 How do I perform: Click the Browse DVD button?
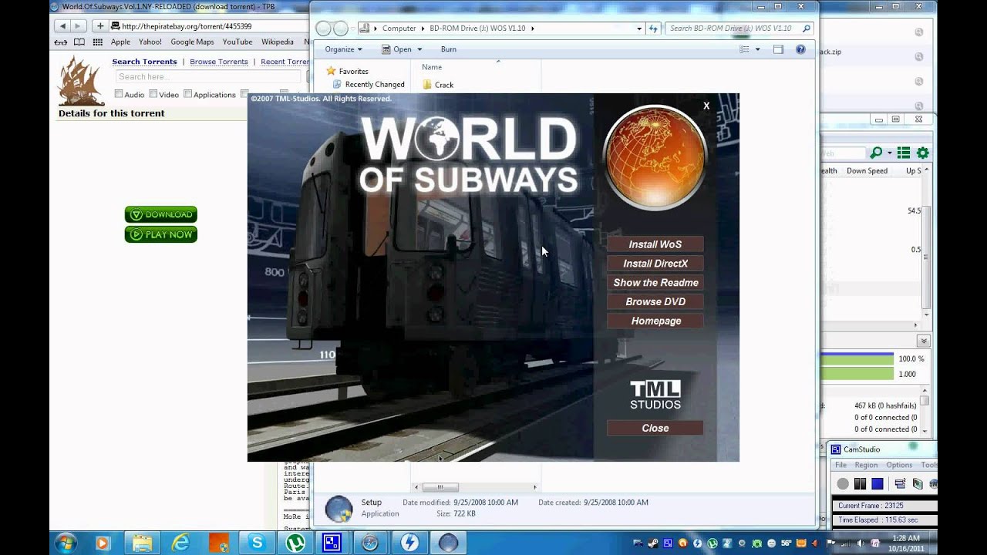tap(655, 301)
